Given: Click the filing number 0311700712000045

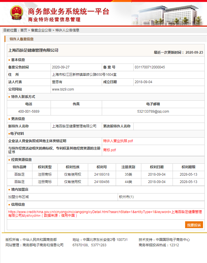Looking at the screenshot, I should (150, 67).
